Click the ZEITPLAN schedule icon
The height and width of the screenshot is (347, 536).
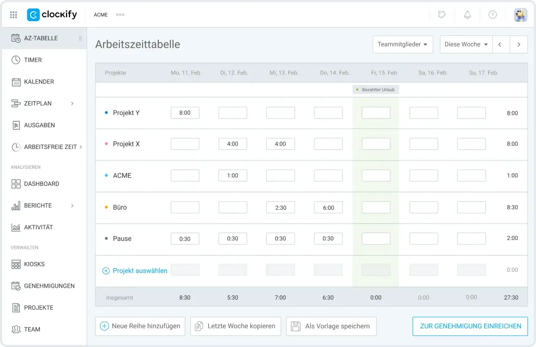point(16,103)
